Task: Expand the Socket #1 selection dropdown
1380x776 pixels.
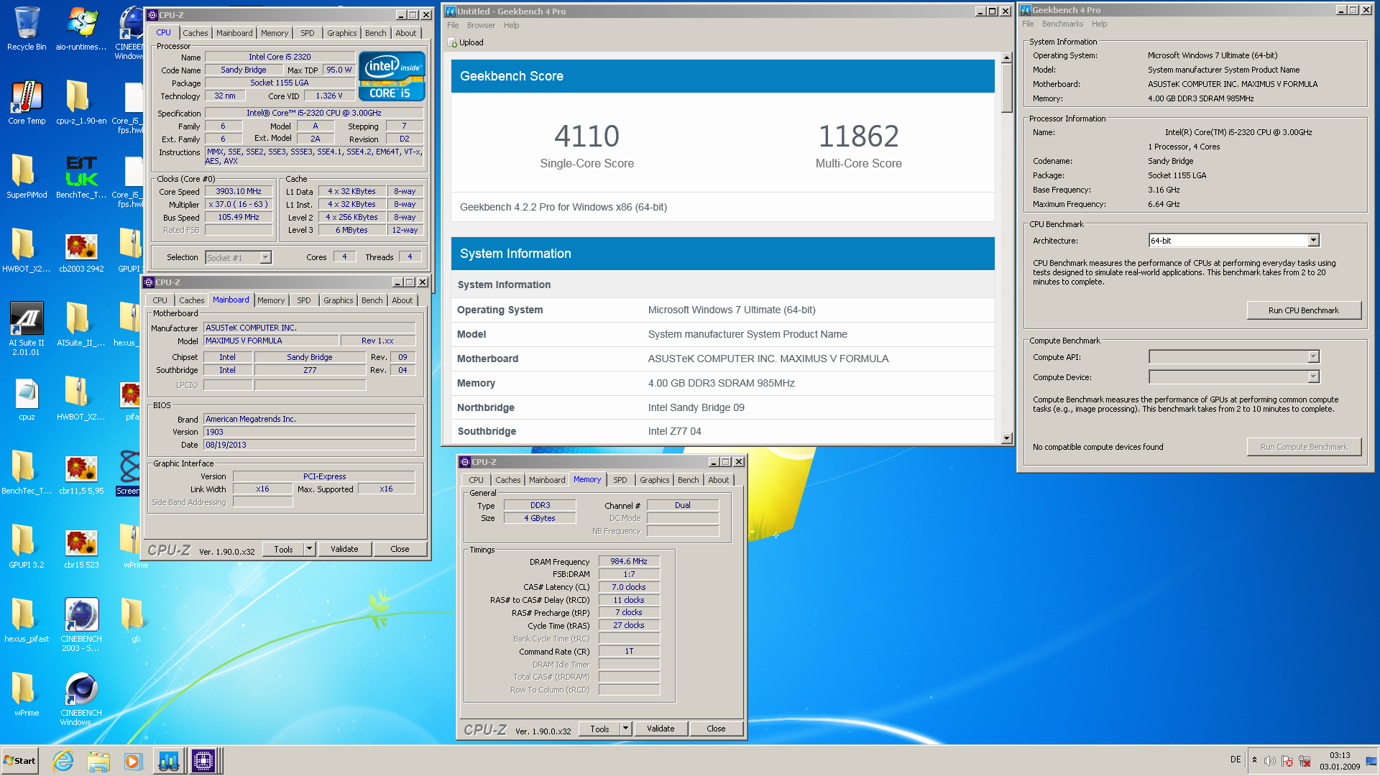Action: click(x=265, y=257)
